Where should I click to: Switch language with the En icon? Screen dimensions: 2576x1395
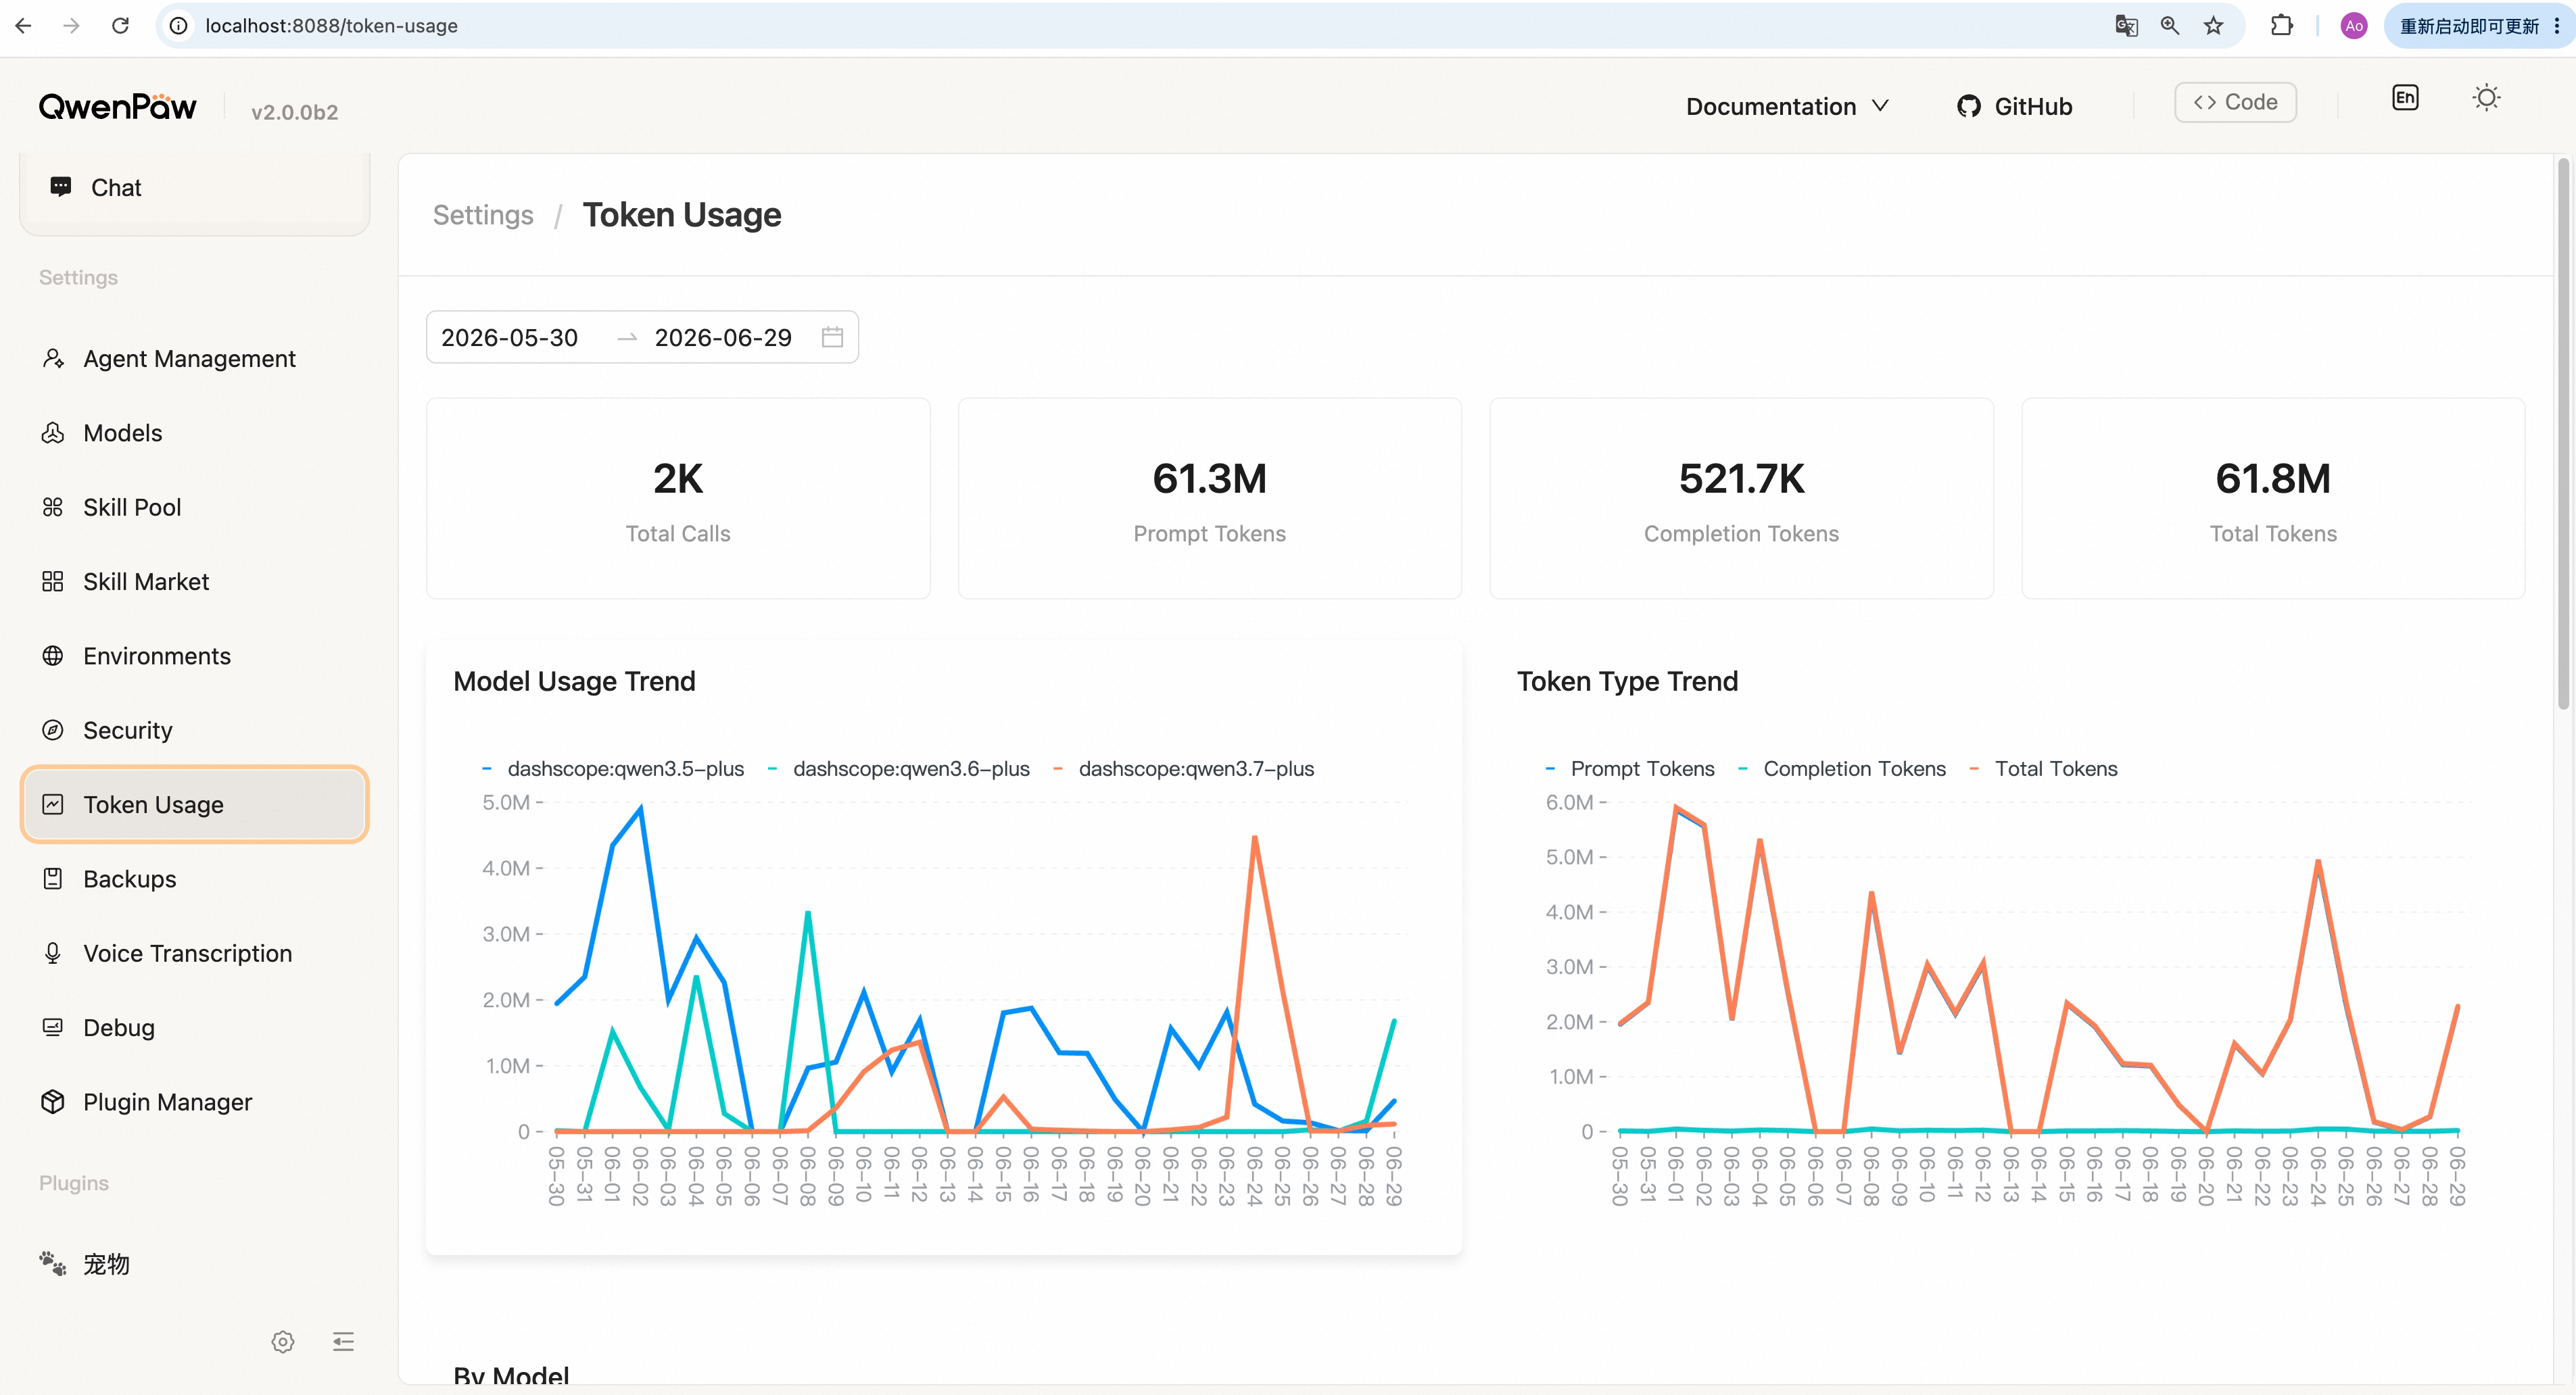pyautogui.click(x=2405, y=98)
